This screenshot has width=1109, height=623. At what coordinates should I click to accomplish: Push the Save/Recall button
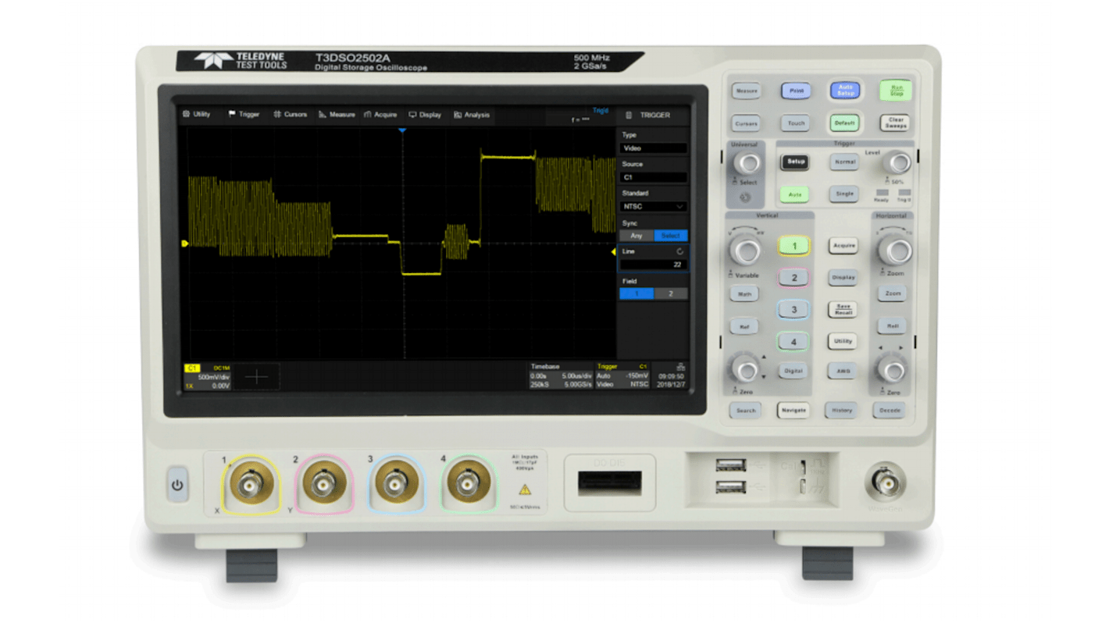click(x=843, y=310)
